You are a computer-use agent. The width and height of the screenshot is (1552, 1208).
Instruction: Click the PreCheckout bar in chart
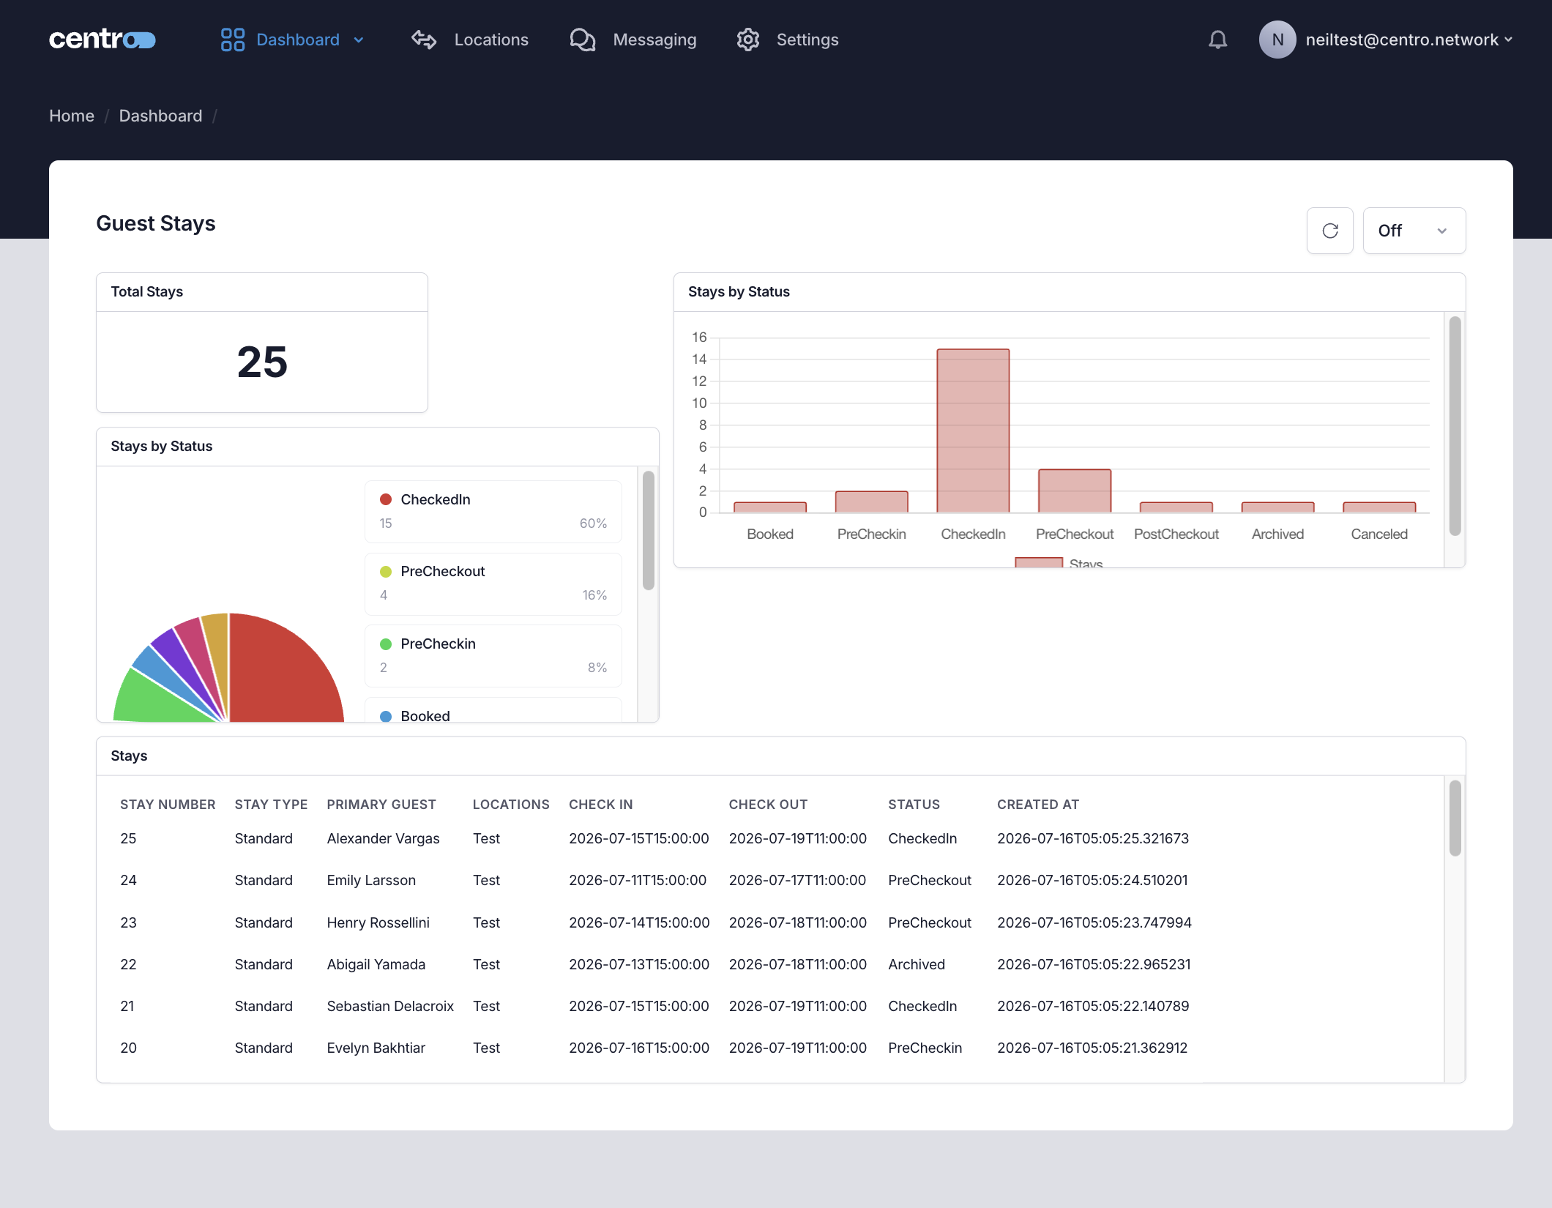[x=1075, y=491]
